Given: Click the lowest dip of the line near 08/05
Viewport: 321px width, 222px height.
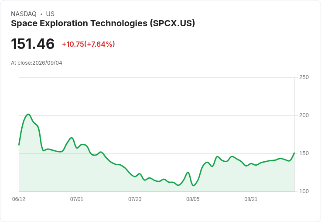Looking at the screenshot, I should coord(194,185).
